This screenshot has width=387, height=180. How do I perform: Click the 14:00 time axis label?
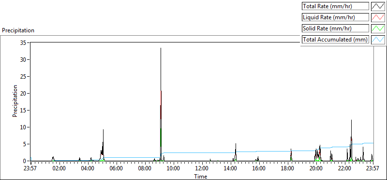click(x=231, y=169)
